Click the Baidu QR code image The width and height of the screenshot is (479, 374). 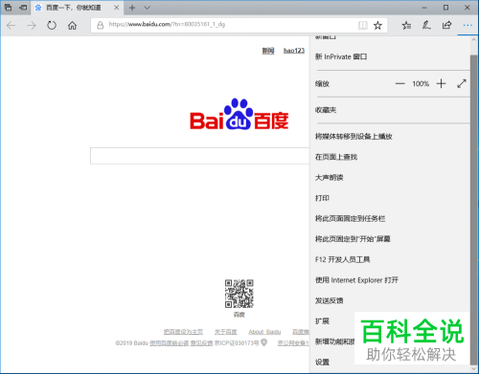(239, 294)
